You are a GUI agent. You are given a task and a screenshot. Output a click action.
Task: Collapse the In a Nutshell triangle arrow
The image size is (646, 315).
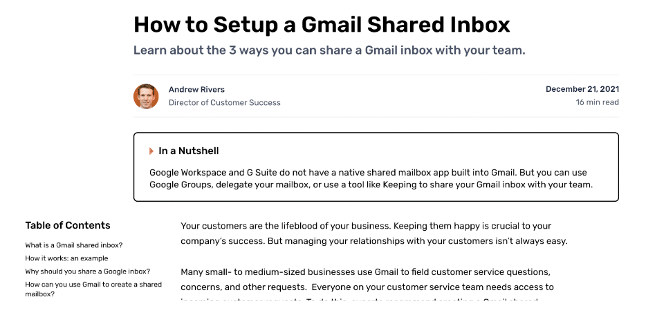click(151, 151)
